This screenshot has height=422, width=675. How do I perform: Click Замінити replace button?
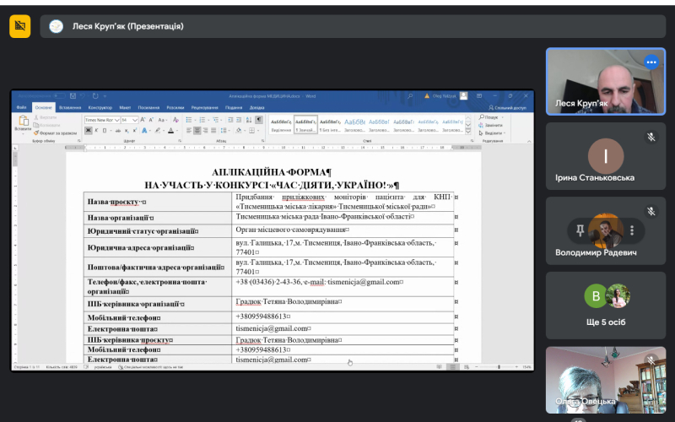tap(491, 125)
